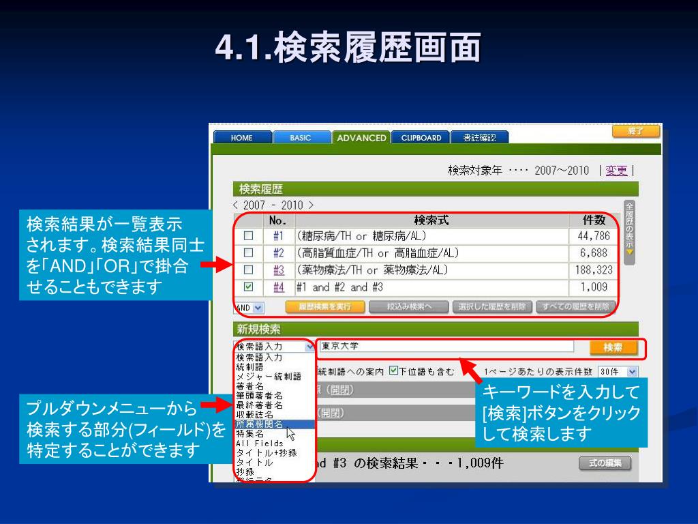Click 履歴検索を実行 button
698x524 pixels.
(x=325, y=306)
